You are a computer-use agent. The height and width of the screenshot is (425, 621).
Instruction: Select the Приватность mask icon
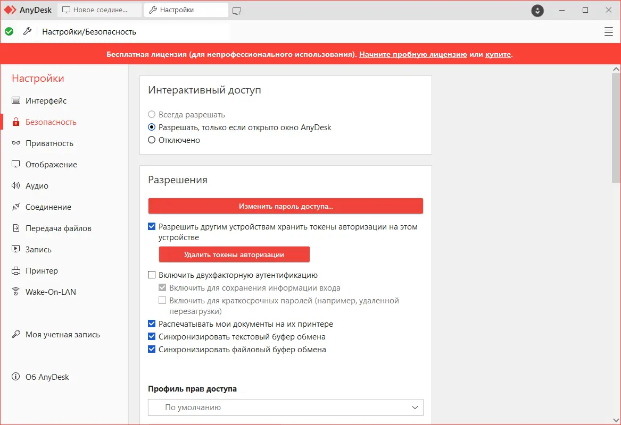coord(14,143)
